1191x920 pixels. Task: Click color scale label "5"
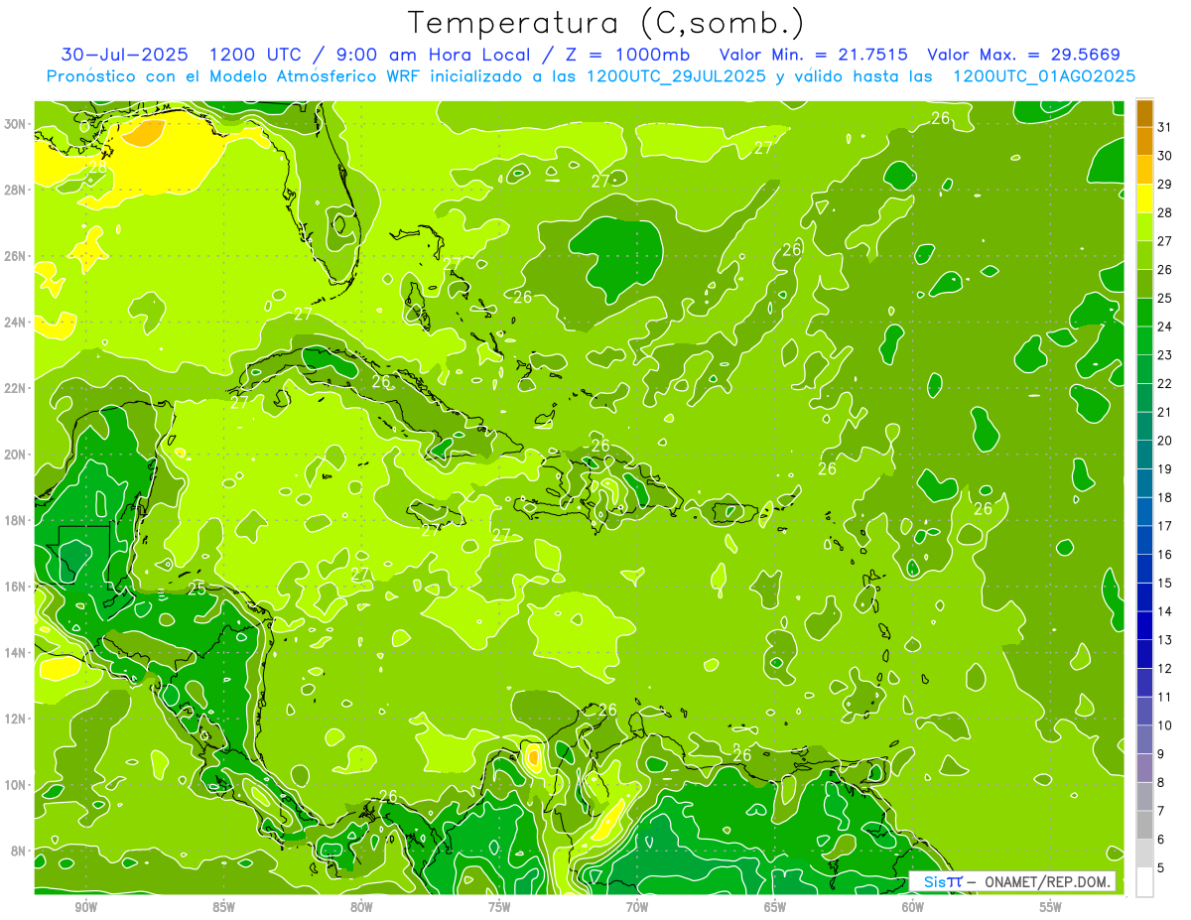1161,867
